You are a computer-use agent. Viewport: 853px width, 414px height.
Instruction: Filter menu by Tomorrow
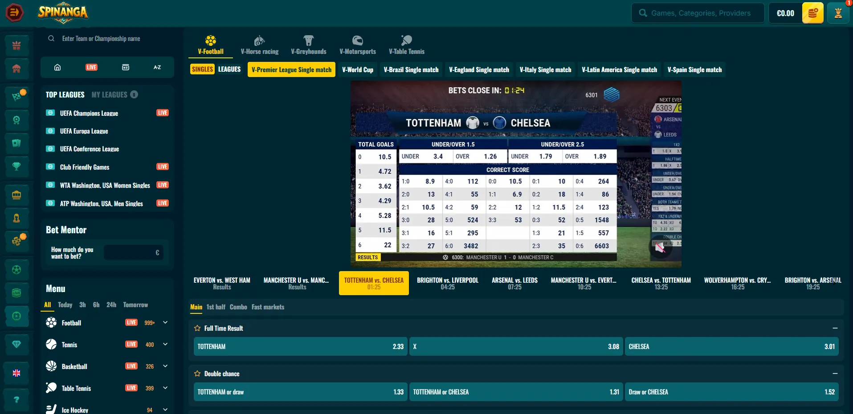pyautogui.click(x=135, y=304)
